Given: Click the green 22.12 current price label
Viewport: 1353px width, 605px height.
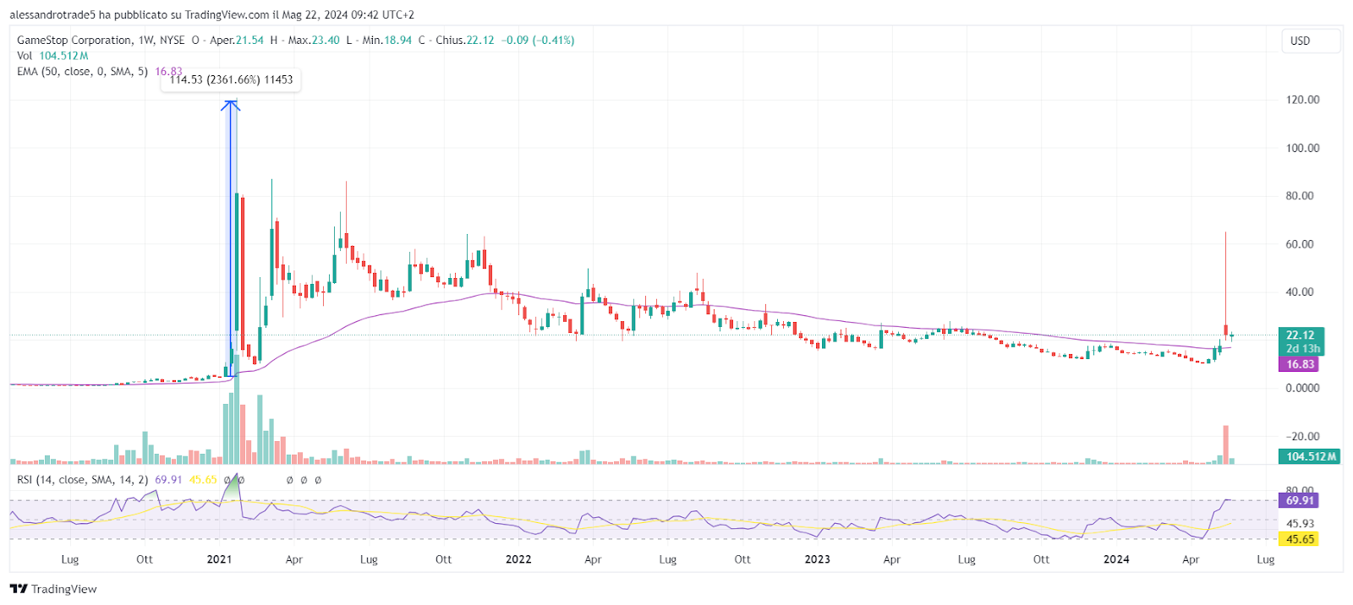Looking at the screenshot, I should tap(1301, 335).
